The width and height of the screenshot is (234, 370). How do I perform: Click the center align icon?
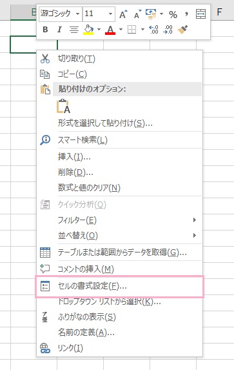coord(74,30)
